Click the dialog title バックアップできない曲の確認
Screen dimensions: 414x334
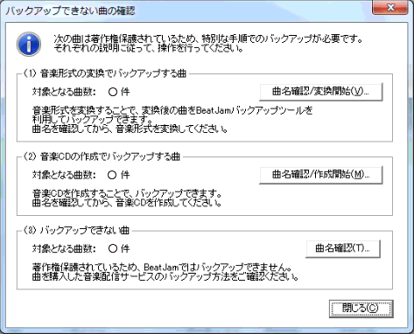(70, 10)
